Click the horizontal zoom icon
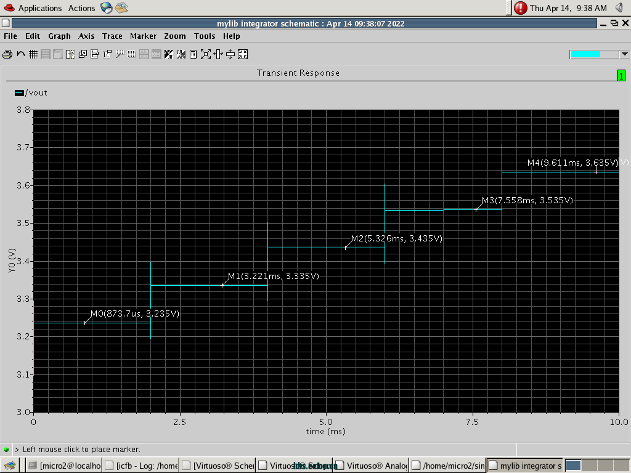Viewport: 631px width, 473px height. click(x=218, y=54)
